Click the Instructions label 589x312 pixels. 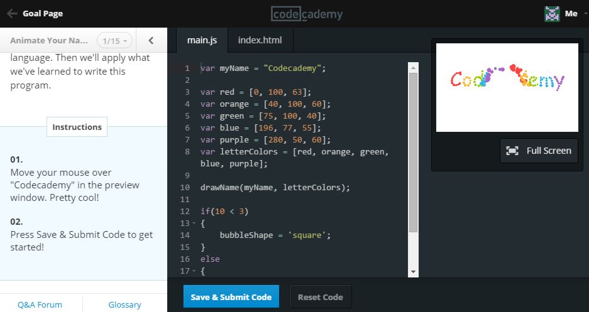77,127
